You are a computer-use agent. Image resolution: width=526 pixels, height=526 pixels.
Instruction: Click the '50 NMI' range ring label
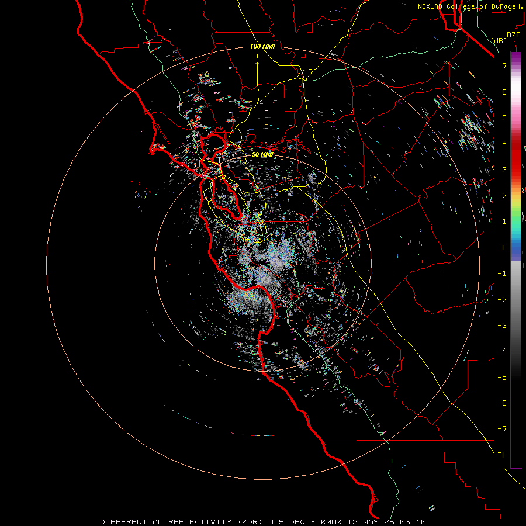click(x=262, y=154)
